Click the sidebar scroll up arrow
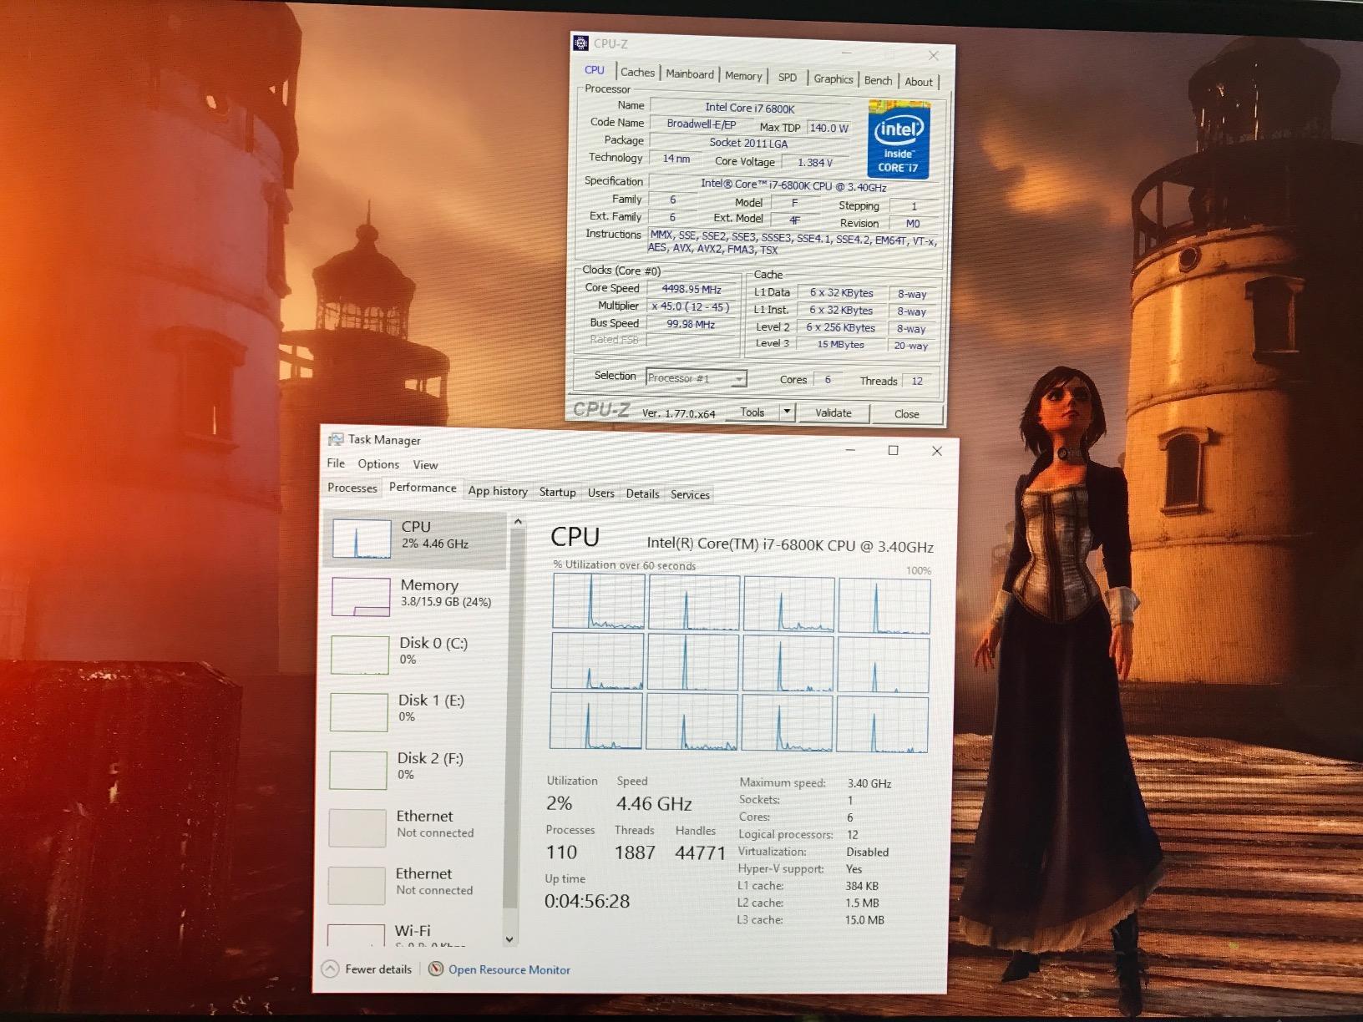Image resolution: width=1363 pixels, height=1022 pixels. point(518,522)
